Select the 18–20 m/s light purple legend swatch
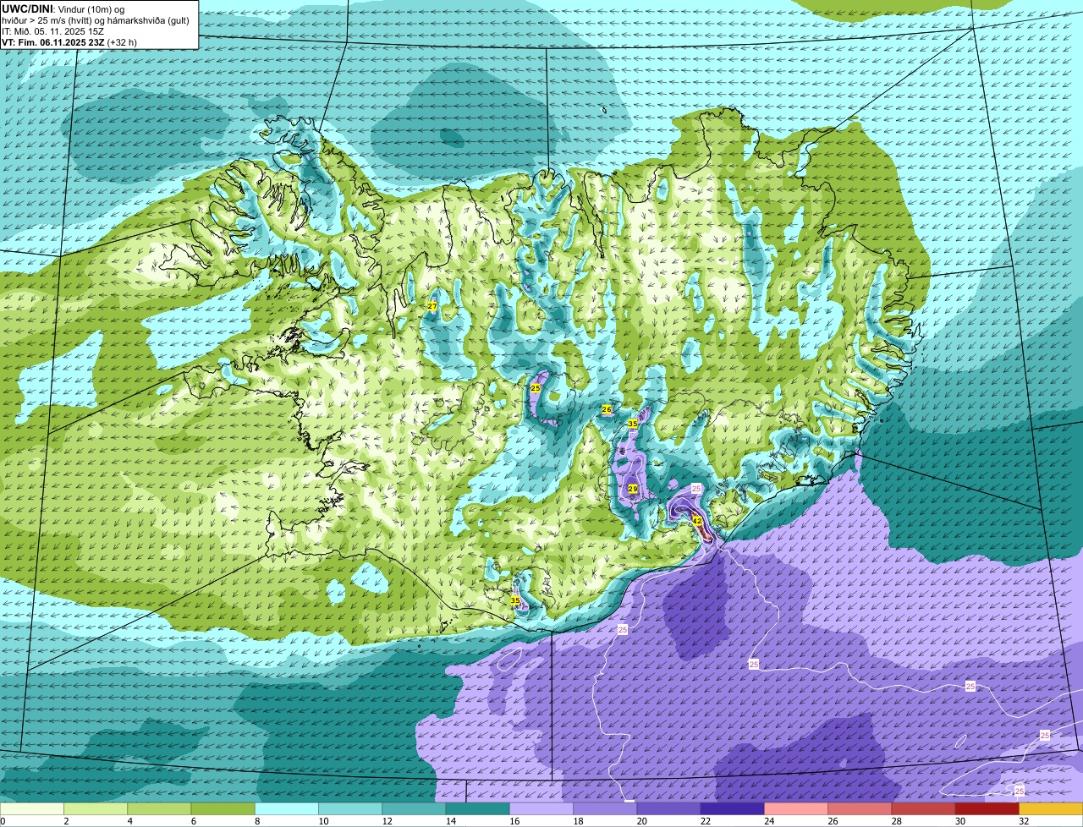Viewport: 1083px width, 827px height. (x=605, y=808)
